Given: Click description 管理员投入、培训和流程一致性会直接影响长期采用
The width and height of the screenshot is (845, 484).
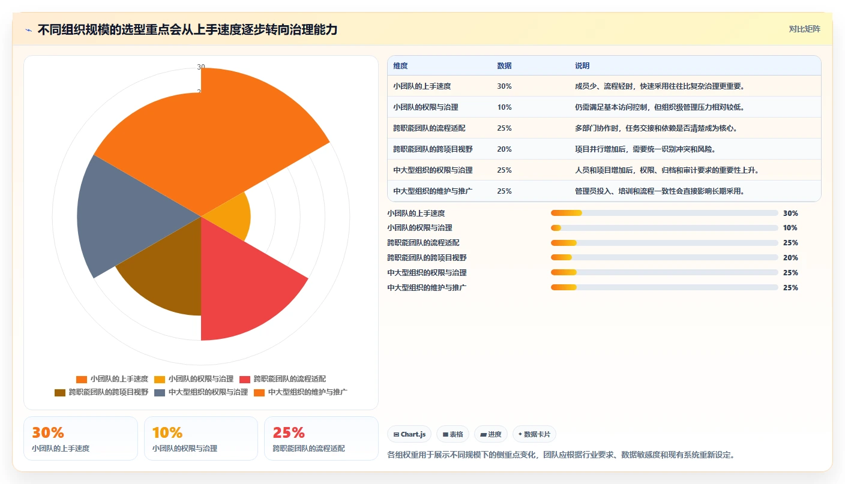Looking at the screenshot, I should 660,191.
